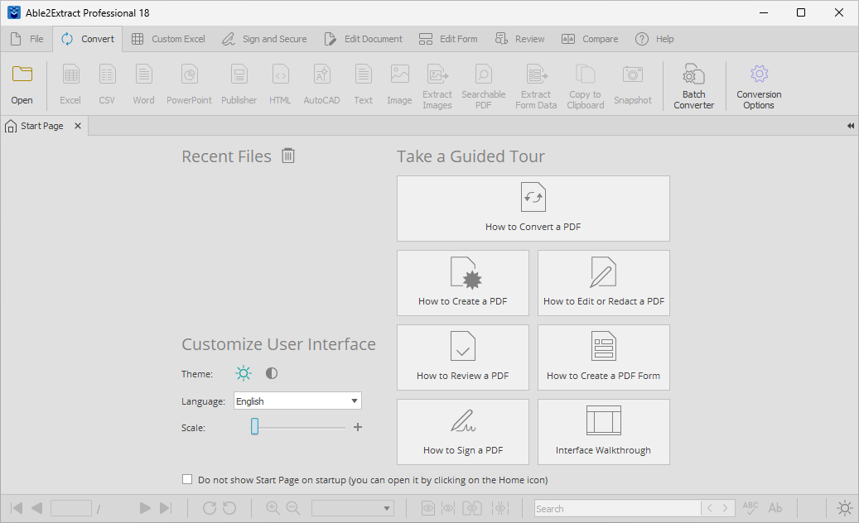859x523 pixels.
Task: Select the Searchable PDF tool
Action: (x=483, y=83)
